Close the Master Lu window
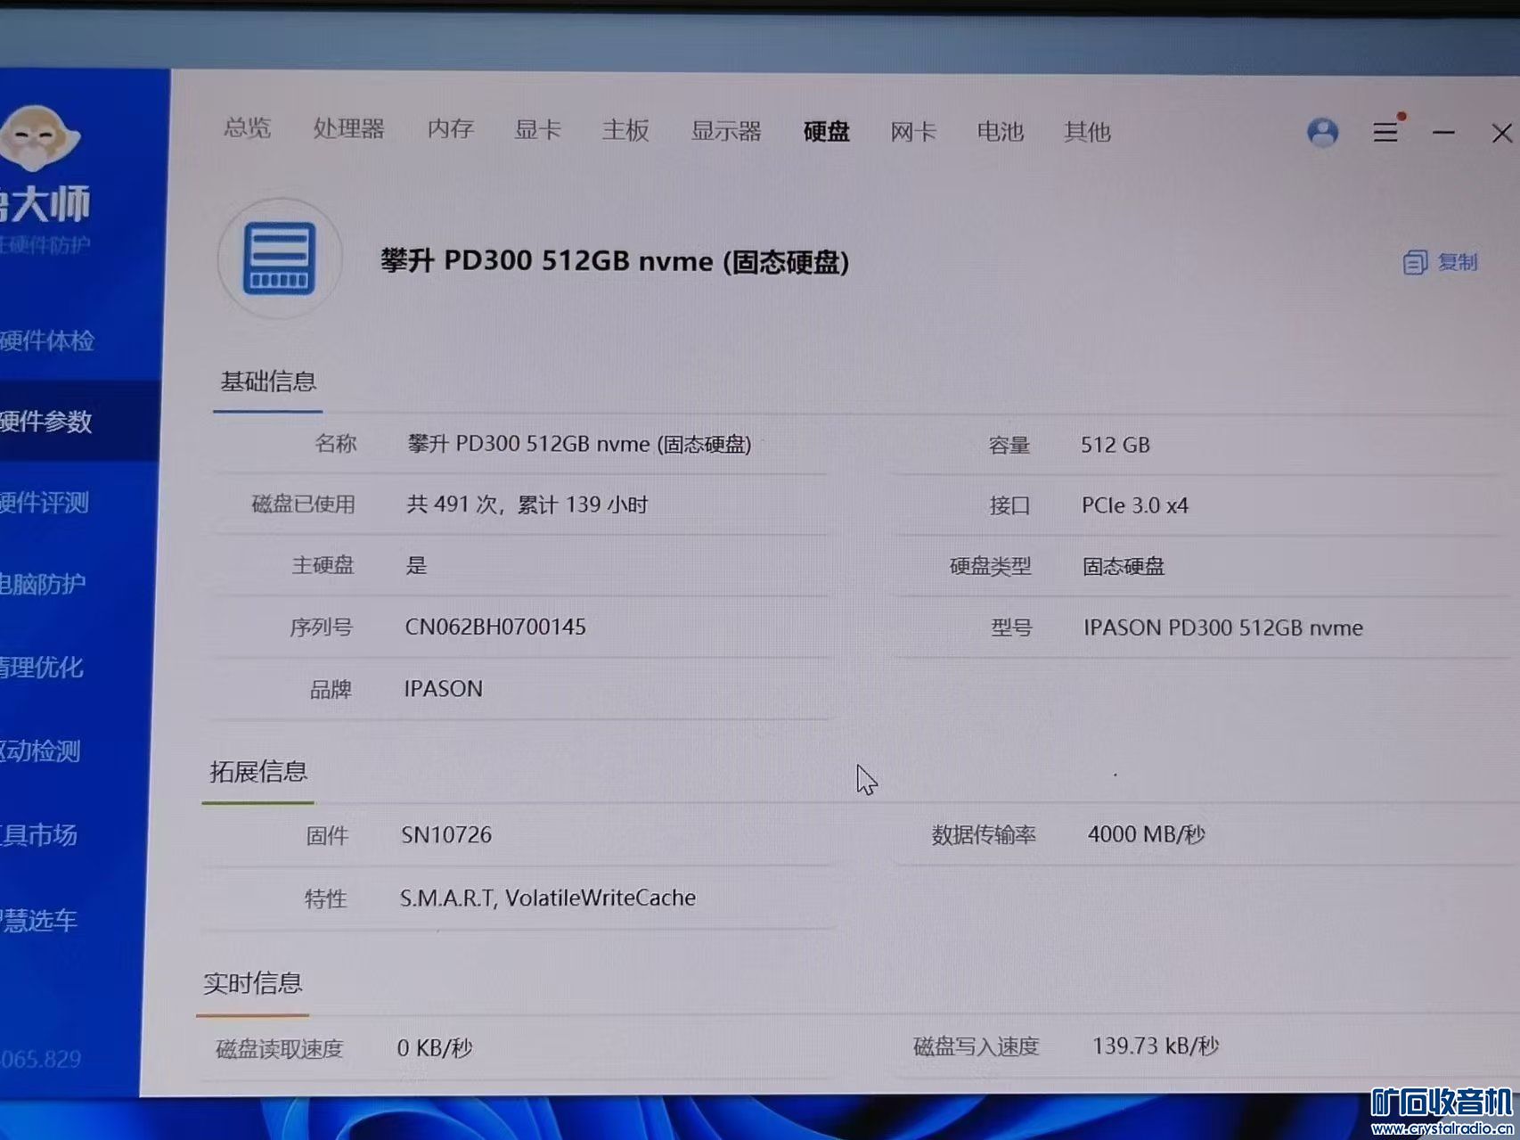This screenshot has width=1520, height=1140. click(1502, 133)
